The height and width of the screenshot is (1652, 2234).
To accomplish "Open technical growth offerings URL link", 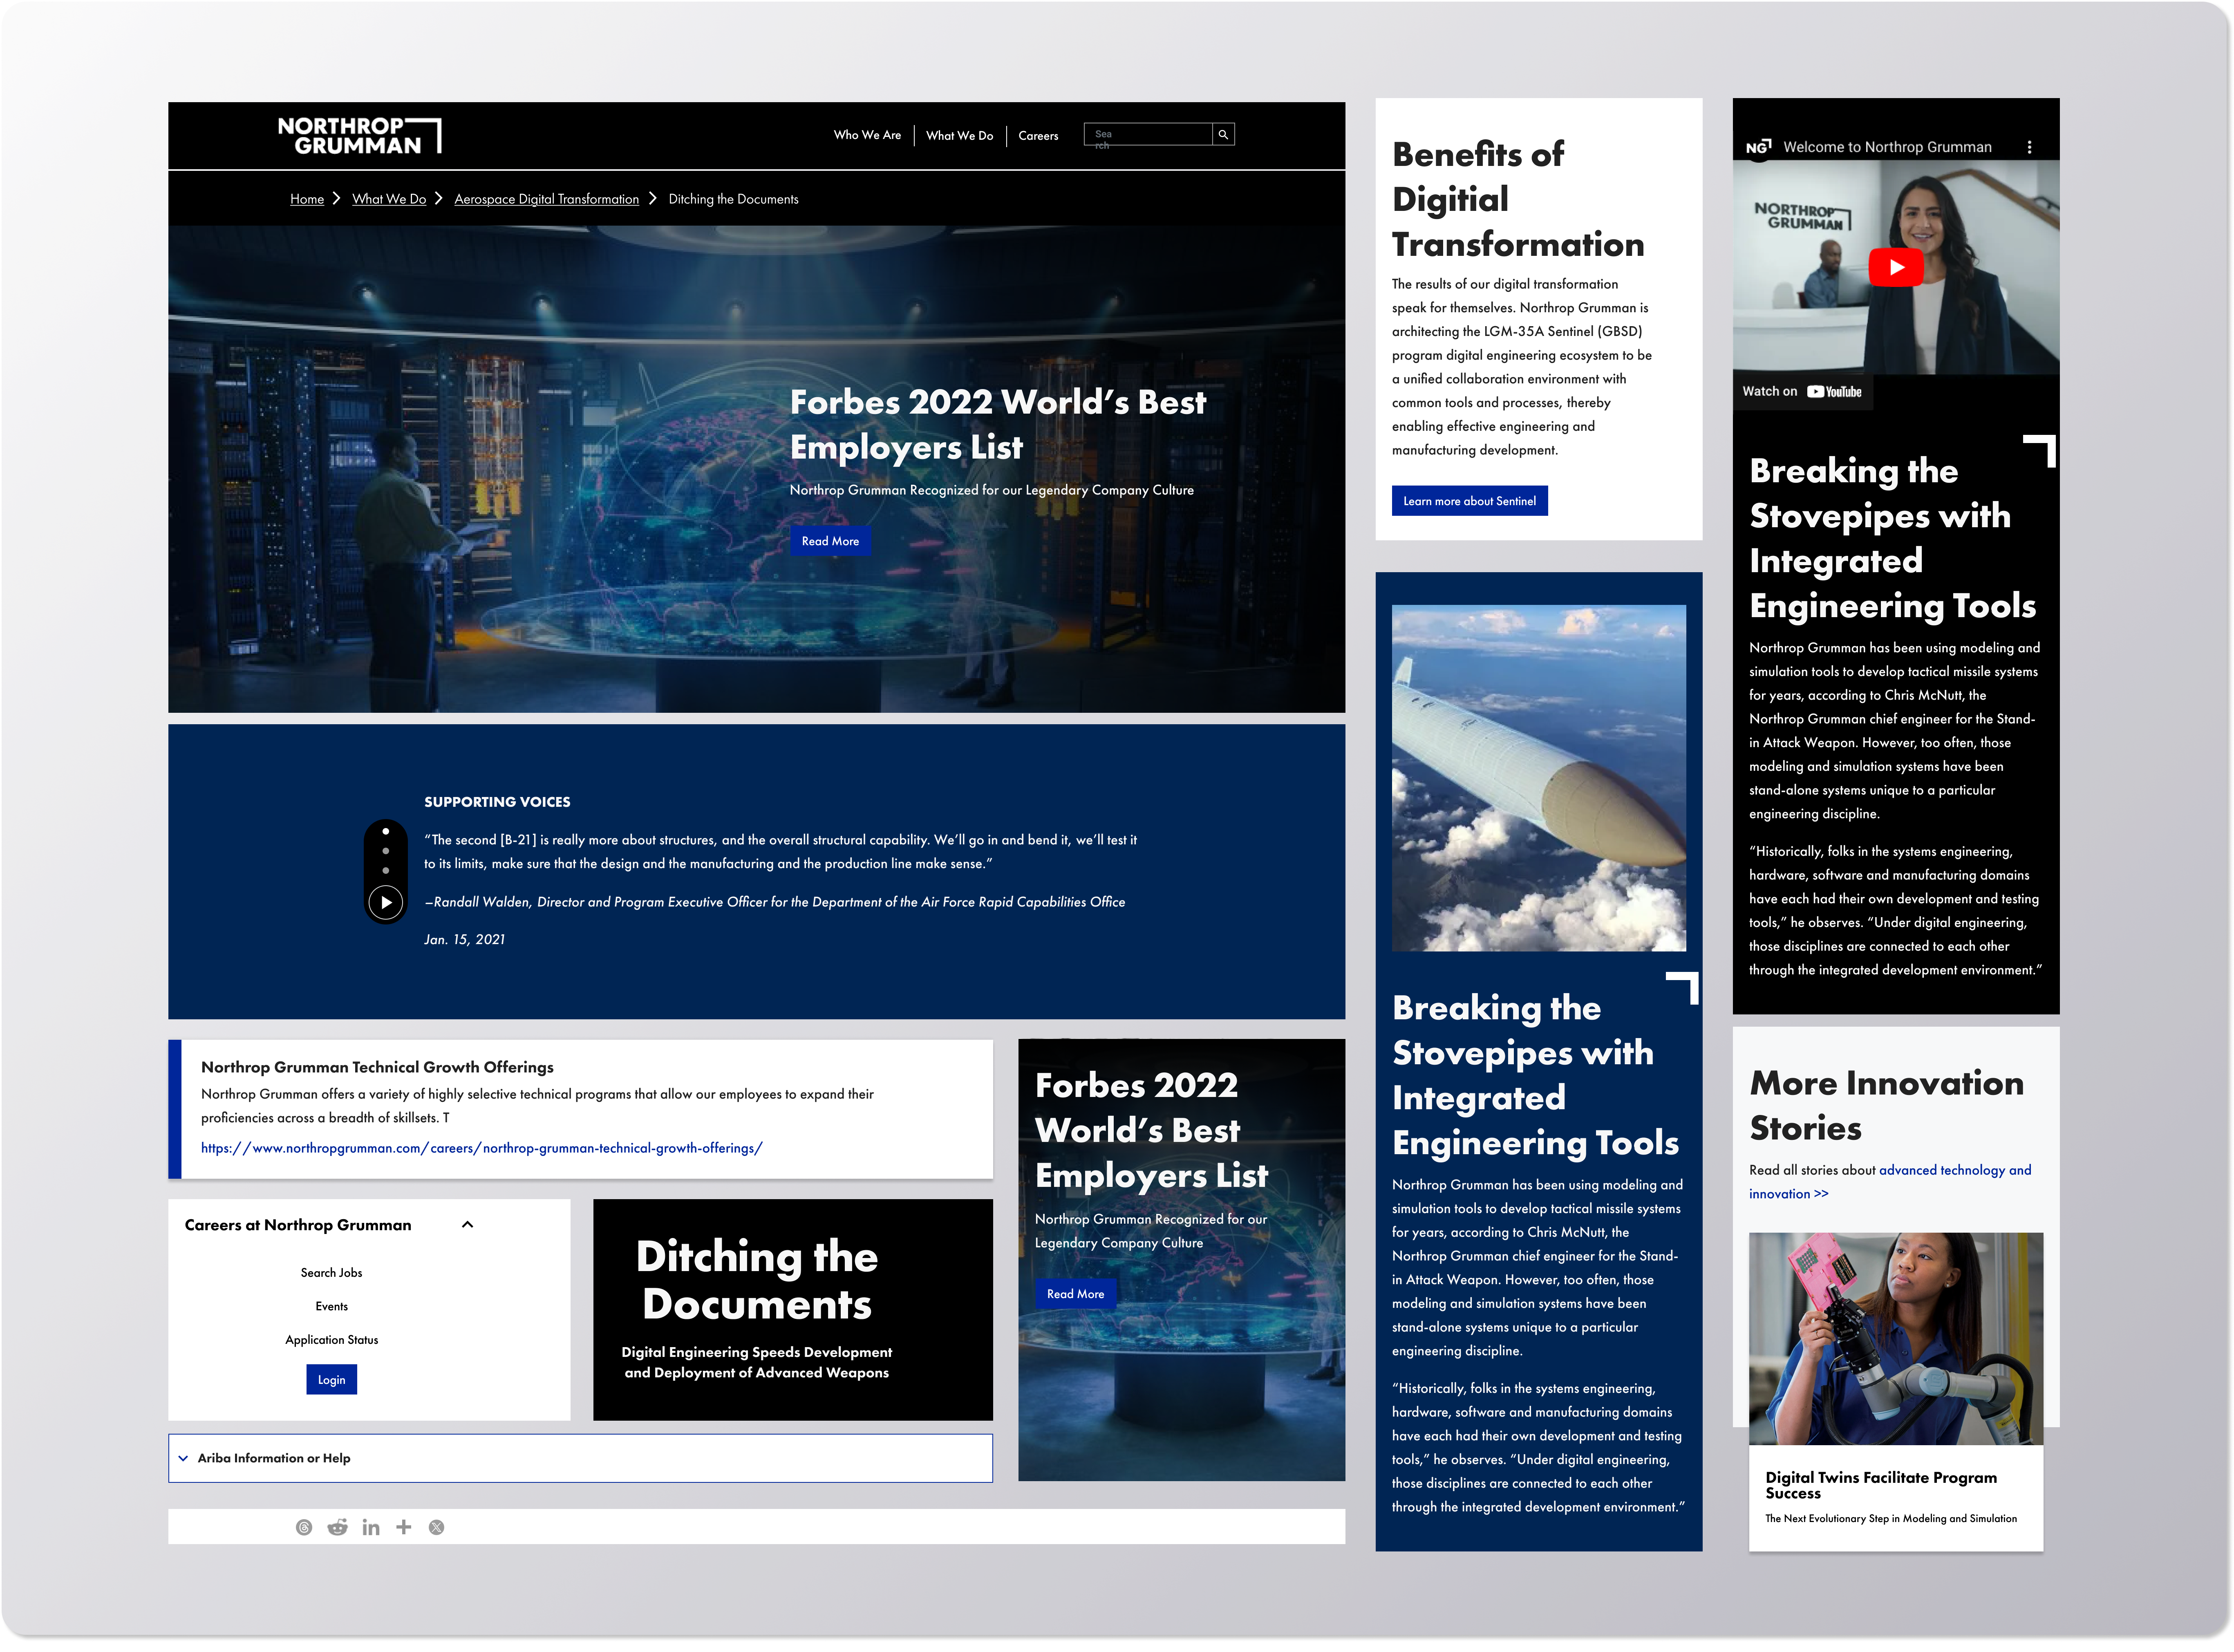I will click(x=481, y=1148).
